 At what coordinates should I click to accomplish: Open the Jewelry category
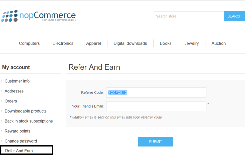click(x=192, y=43)
